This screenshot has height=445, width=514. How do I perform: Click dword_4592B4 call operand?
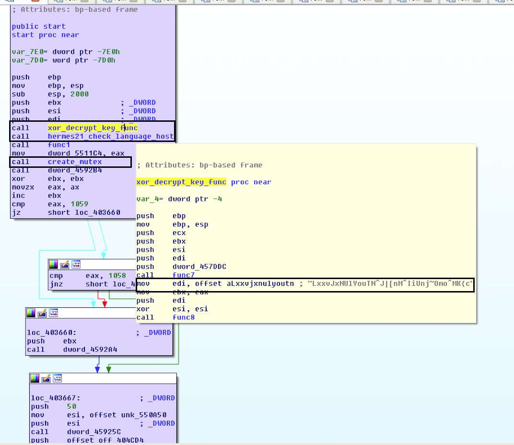pos(75,170)
